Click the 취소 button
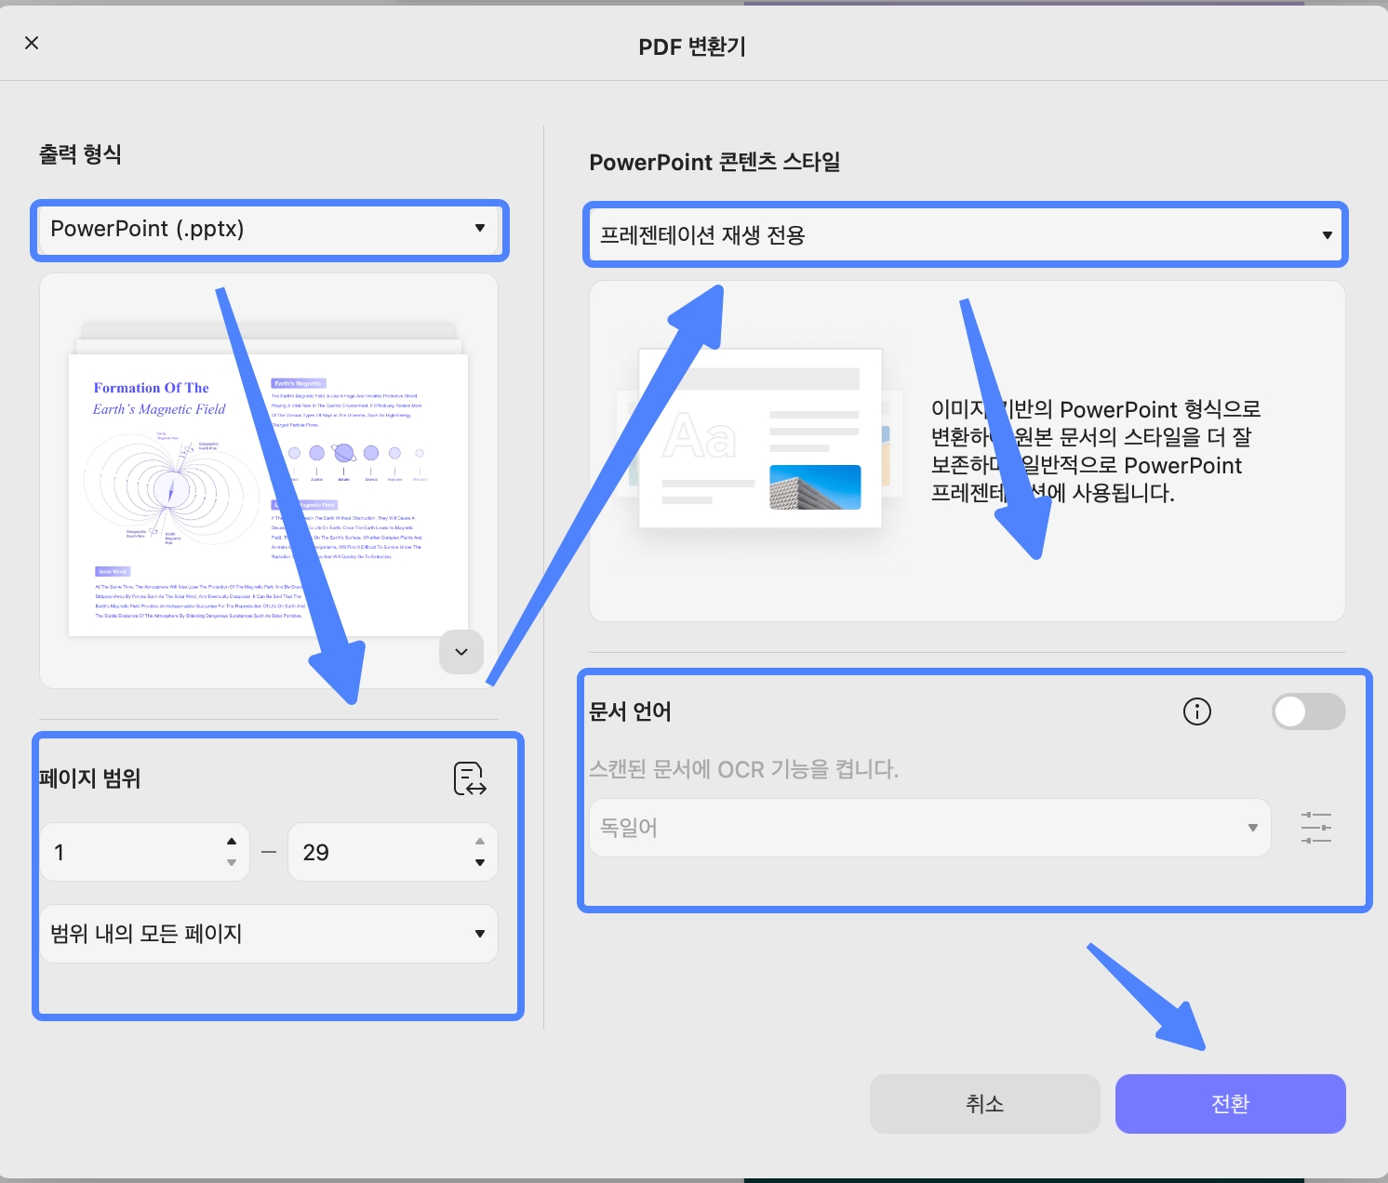 click(x=985, y=1104)
